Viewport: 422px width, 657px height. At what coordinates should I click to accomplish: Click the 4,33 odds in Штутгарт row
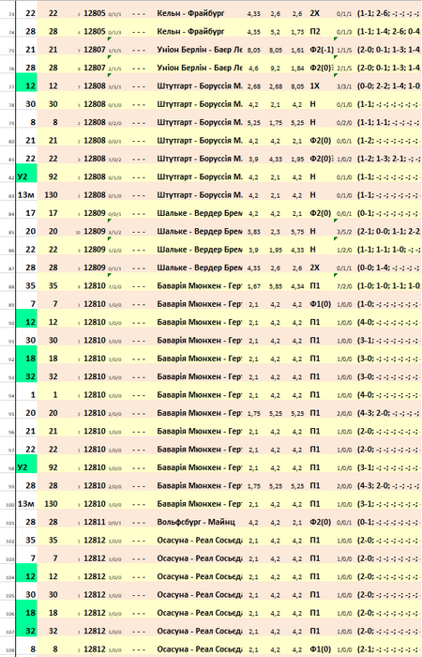click(x=276, y=160)
